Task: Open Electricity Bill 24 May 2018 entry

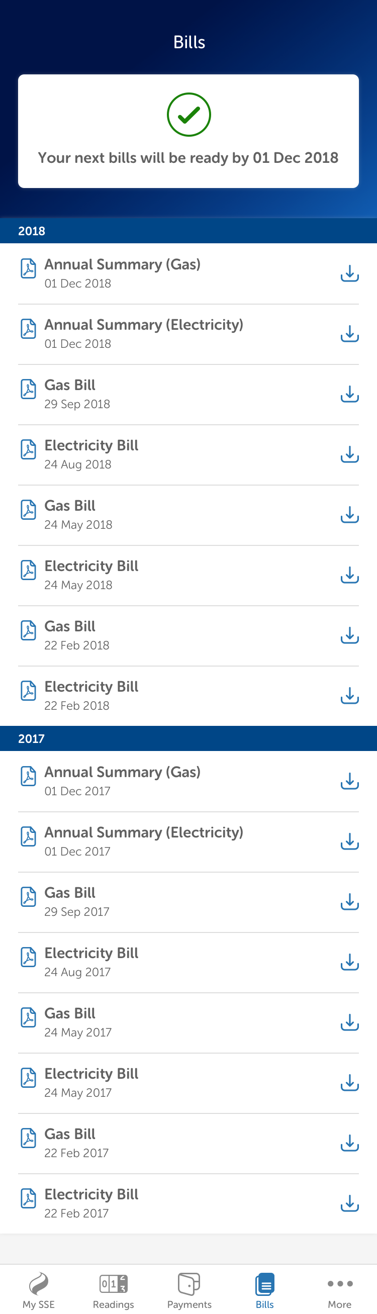Action: 153,575
